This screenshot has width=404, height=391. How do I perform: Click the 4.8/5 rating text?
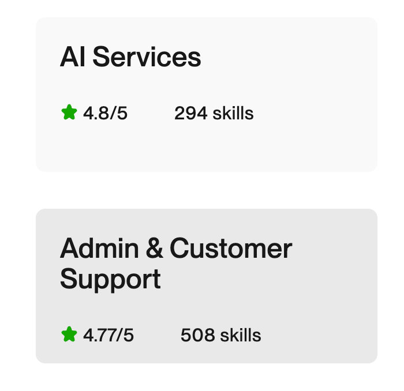105,114
